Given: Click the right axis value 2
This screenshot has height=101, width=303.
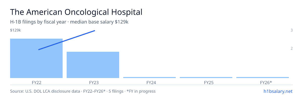Looking at the screenshot, I should pos(292,48).
